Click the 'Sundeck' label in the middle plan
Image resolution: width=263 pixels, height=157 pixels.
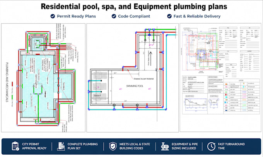97,96
